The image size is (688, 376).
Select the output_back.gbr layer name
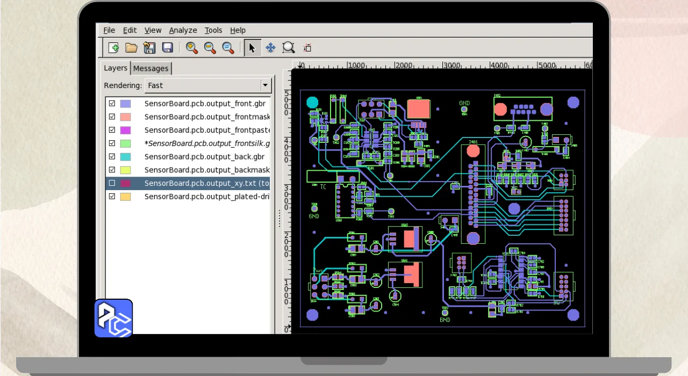click(x=204, y=157)
